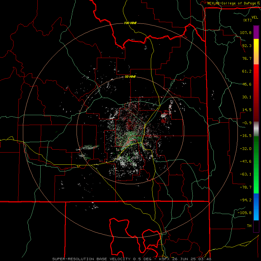Select the -32.0 legend value

pyautogui.click(x=246, y=149)
